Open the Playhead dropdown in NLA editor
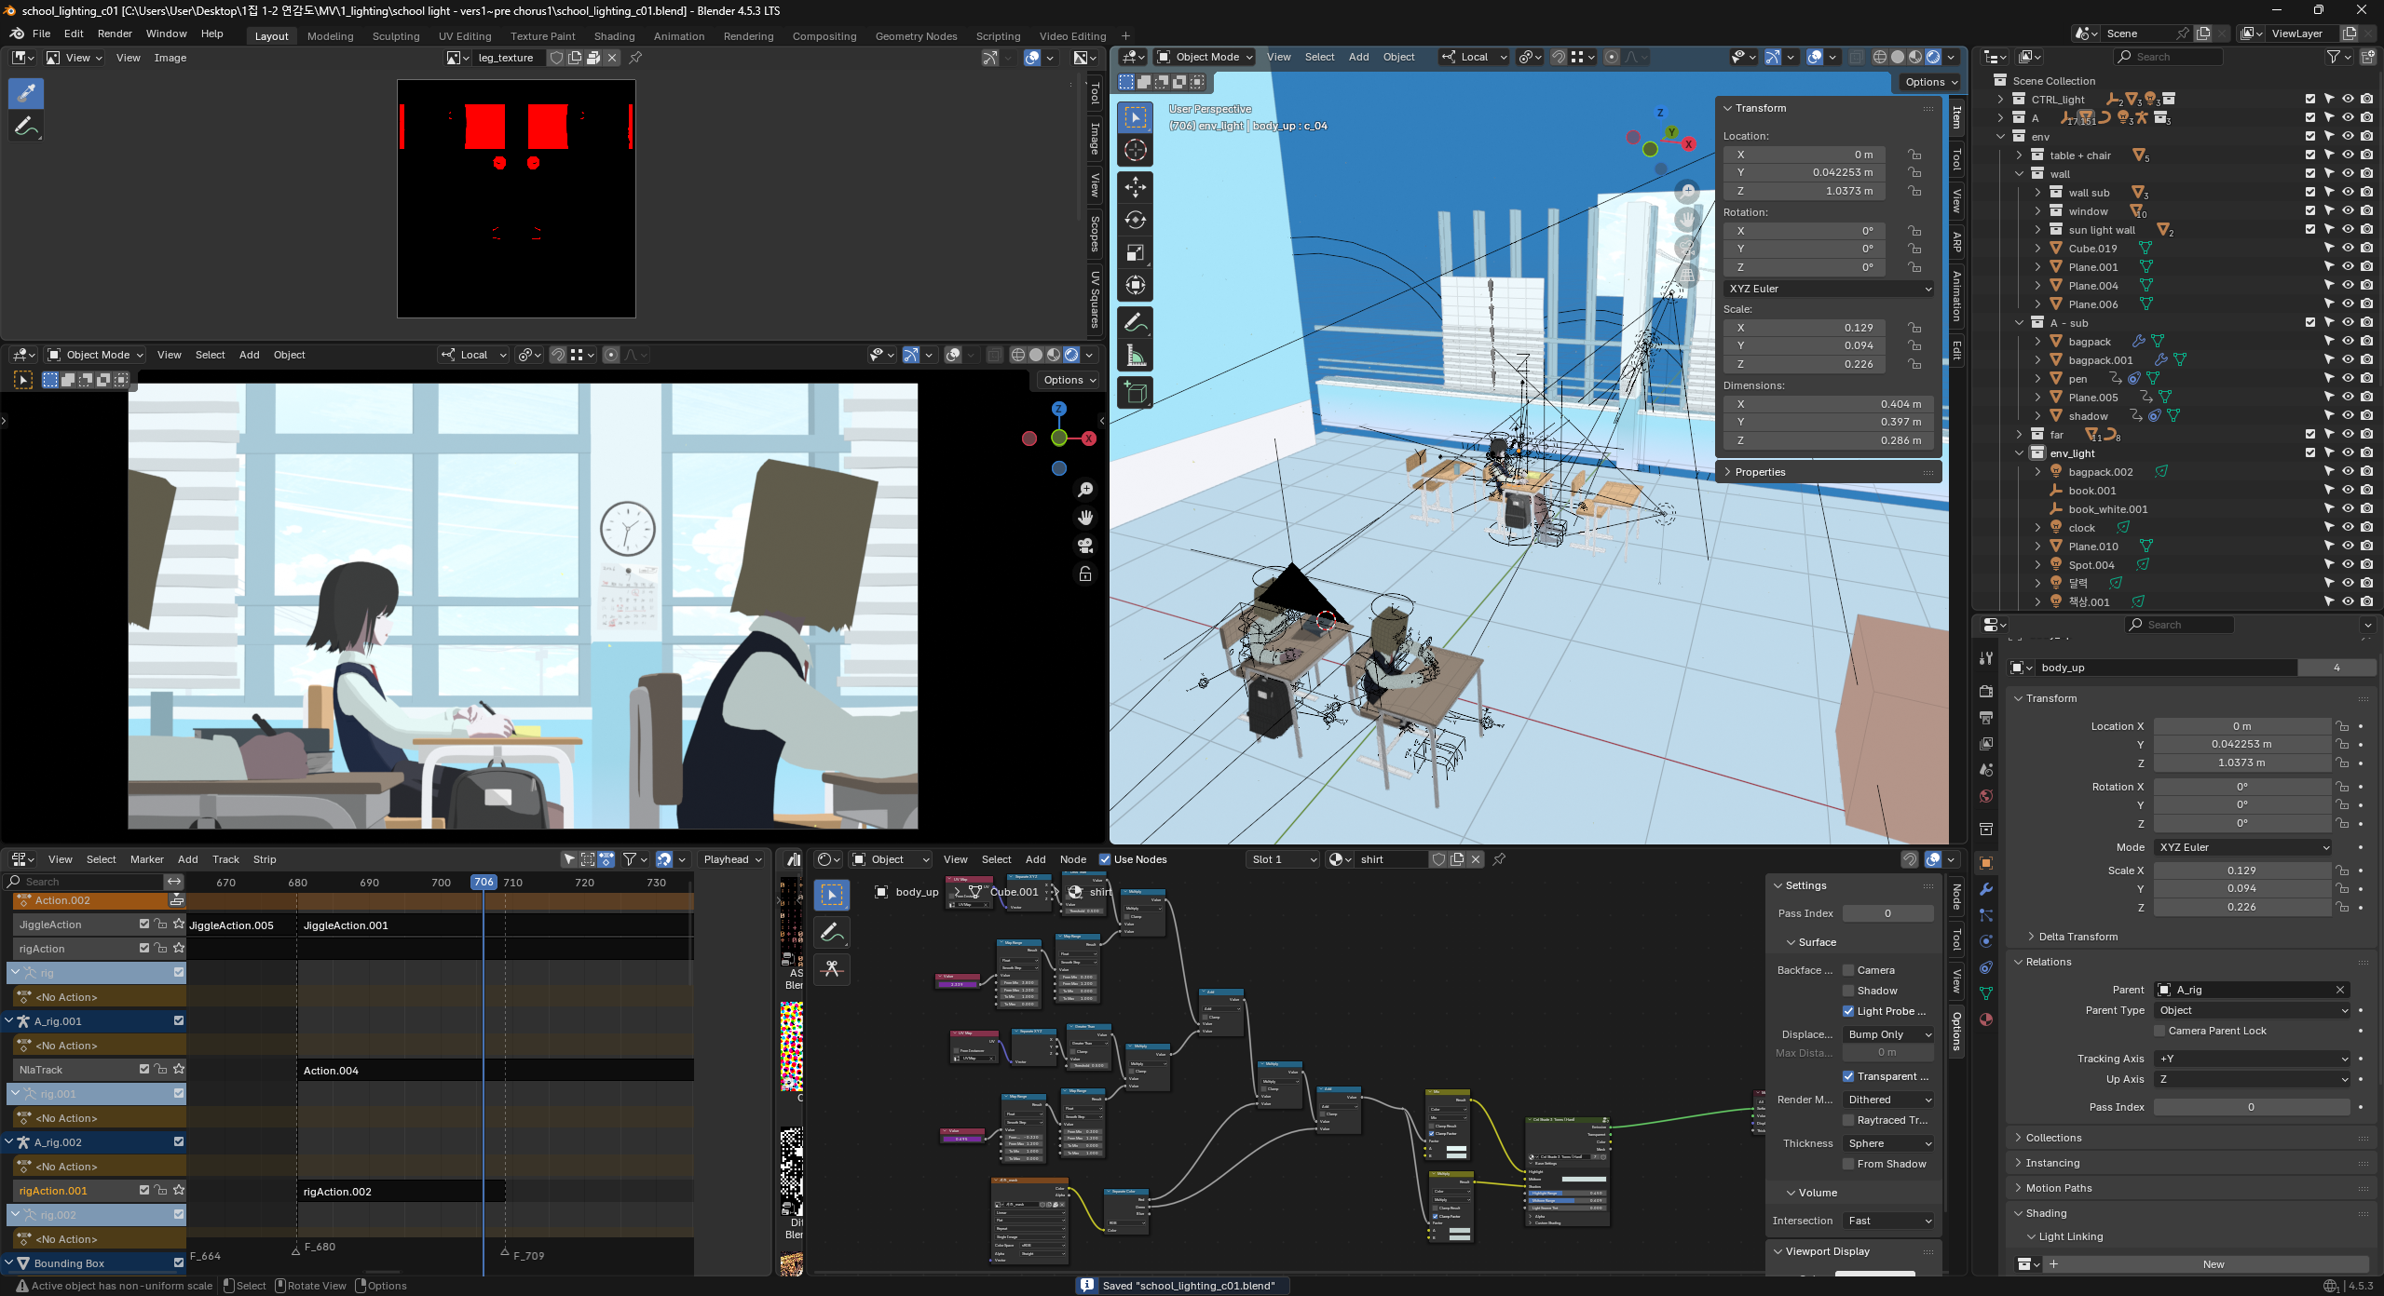Image resolution: width=2384 pixels, height=1296 pixels. coord(732,859)
